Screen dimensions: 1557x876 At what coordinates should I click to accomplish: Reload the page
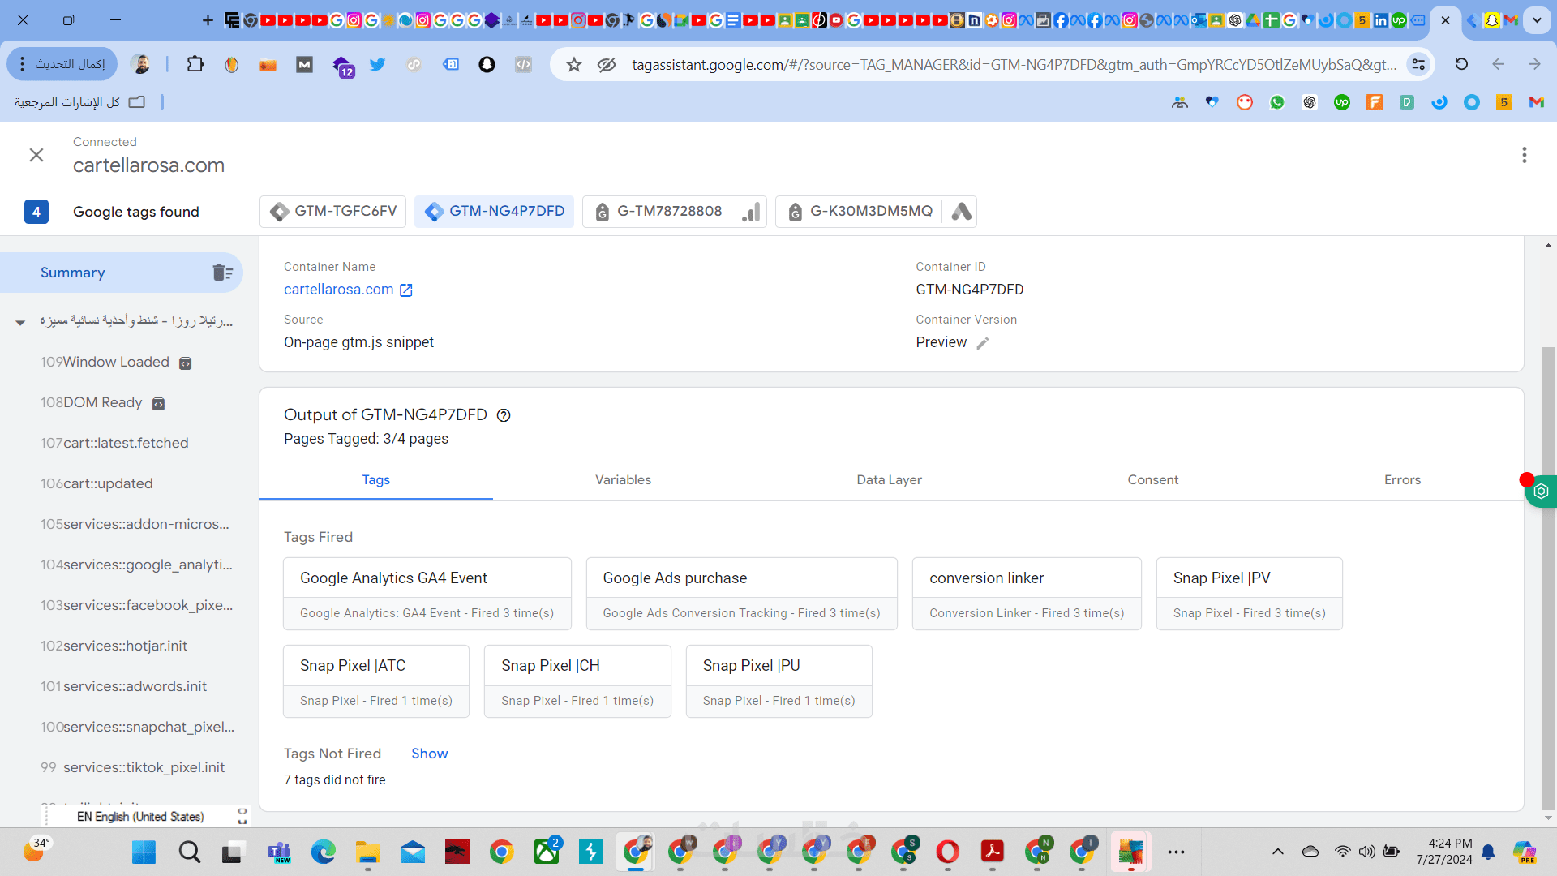(1461, 64)
